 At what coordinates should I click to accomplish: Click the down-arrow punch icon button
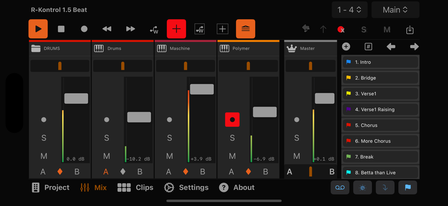point(385,188)
